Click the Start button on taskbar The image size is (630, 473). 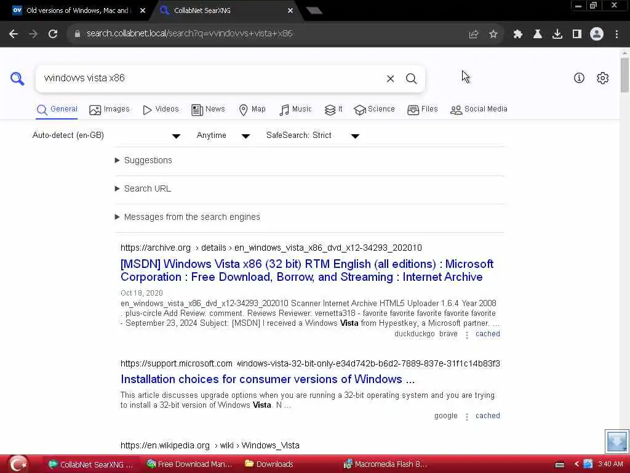(x=18, y=464)
